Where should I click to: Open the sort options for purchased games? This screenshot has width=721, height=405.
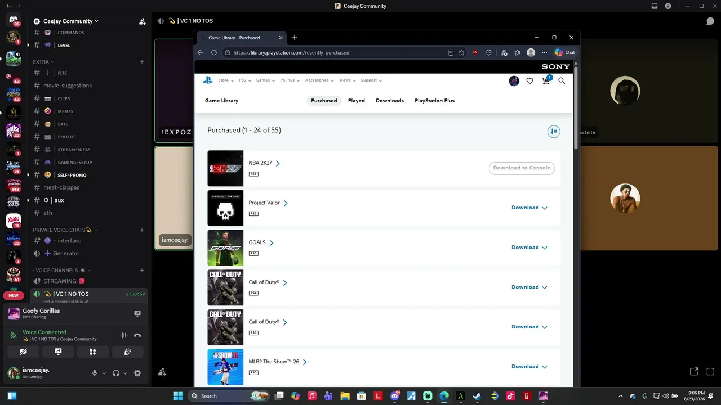point(554,132)
